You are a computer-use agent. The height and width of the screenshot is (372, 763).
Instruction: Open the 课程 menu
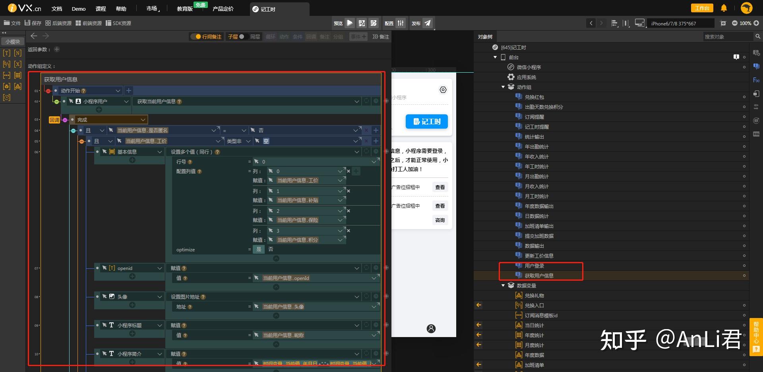click(x=101, y=8)
